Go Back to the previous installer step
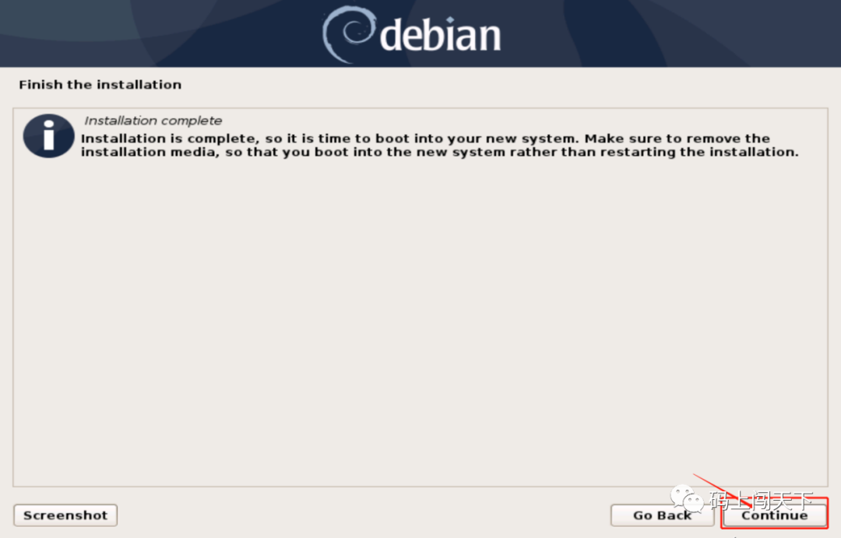Screen dimensions: 841x538 [x=662, y=515]
